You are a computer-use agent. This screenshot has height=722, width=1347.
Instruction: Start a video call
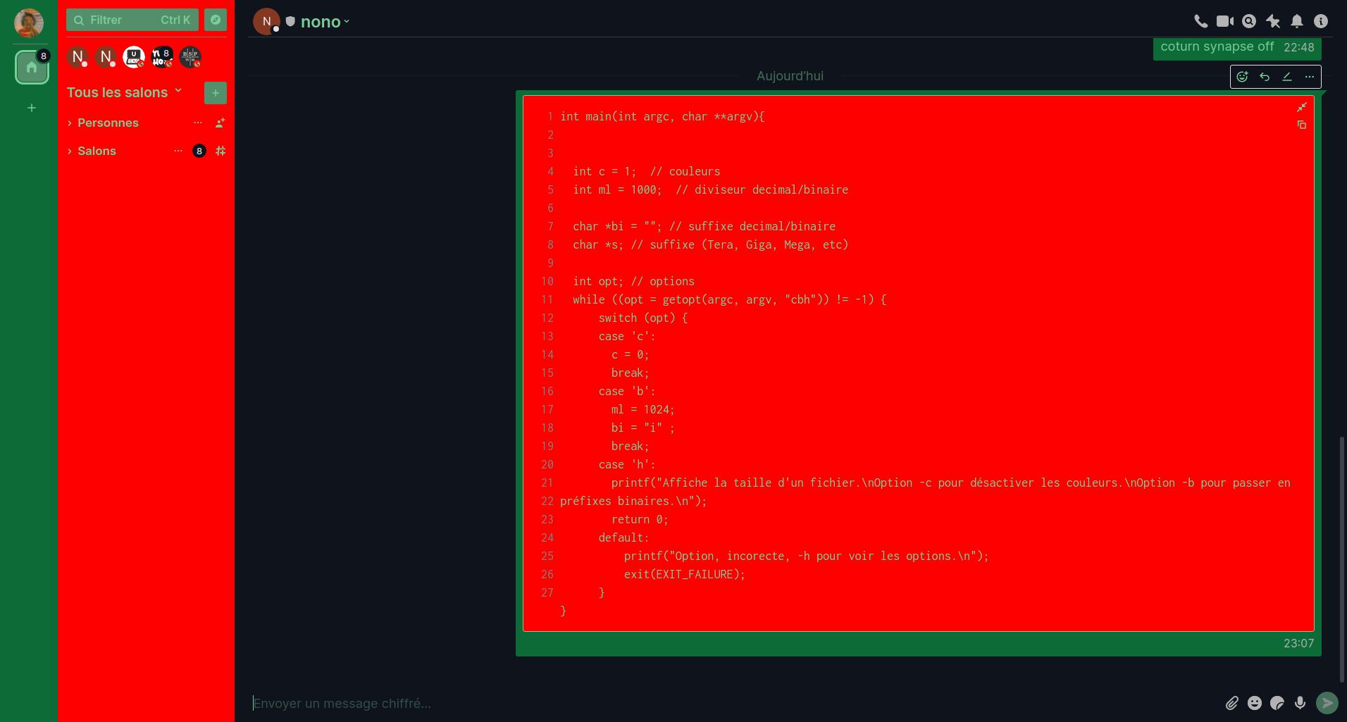coord(1226,21)
